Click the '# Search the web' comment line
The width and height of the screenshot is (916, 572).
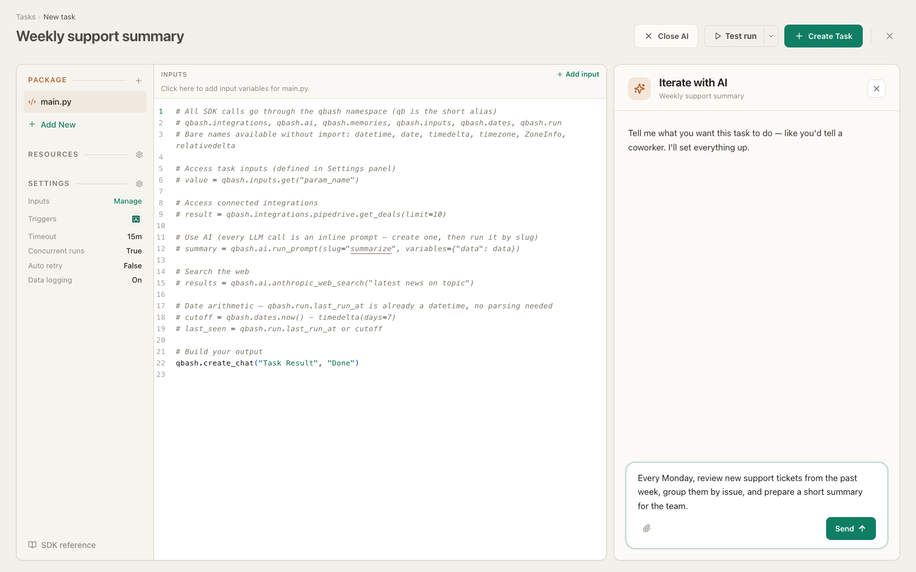(x=212, y=272)
